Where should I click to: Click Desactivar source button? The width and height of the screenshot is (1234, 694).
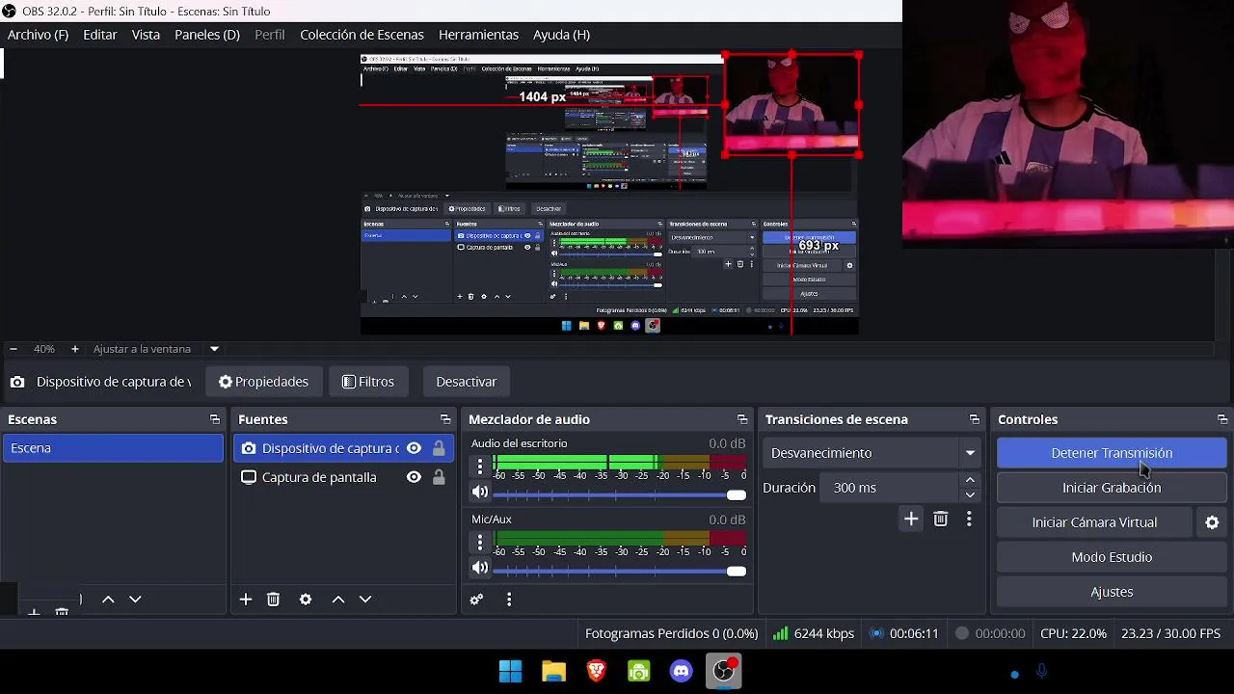point(466,382)
